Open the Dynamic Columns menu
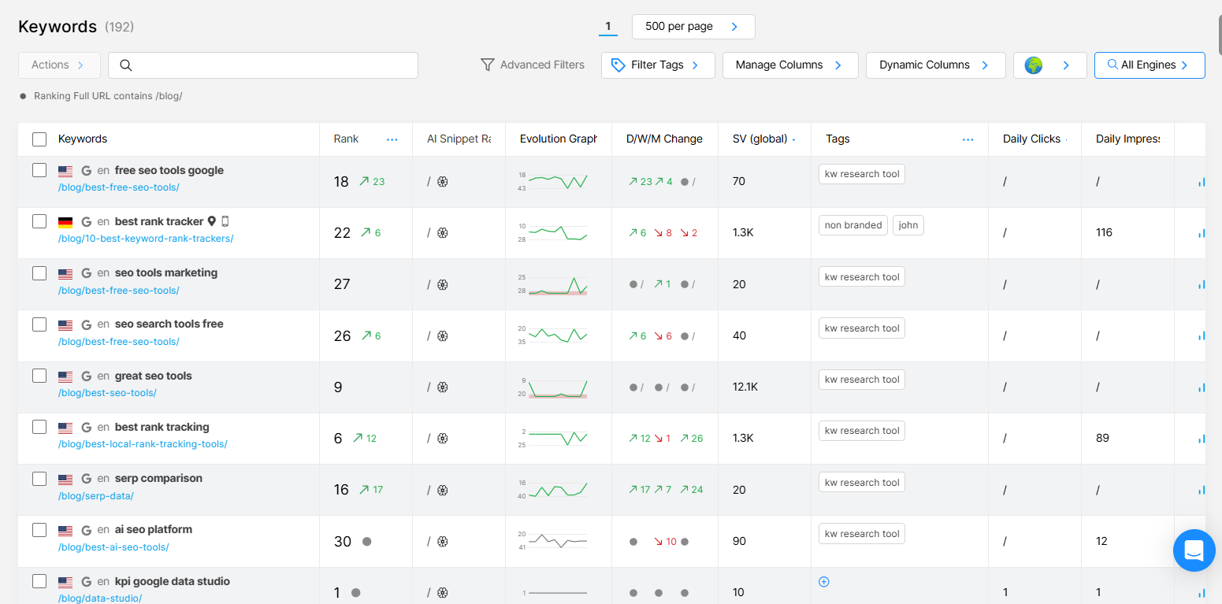The height and width of the screenshot is (604, 1222). (x=934, y=65)
